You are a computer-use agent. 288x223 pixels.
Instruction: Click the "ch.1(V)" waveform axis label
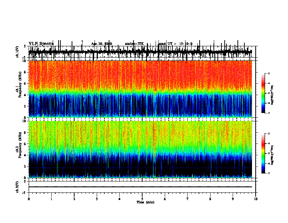click(x=17, y=52)
